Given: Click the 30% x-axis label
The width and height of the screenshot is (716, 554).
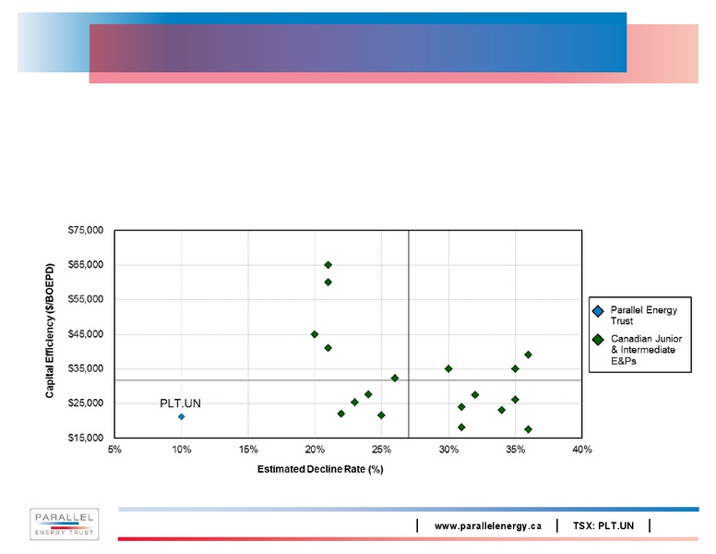Looking at the screenshot, I should pos(448,450).
